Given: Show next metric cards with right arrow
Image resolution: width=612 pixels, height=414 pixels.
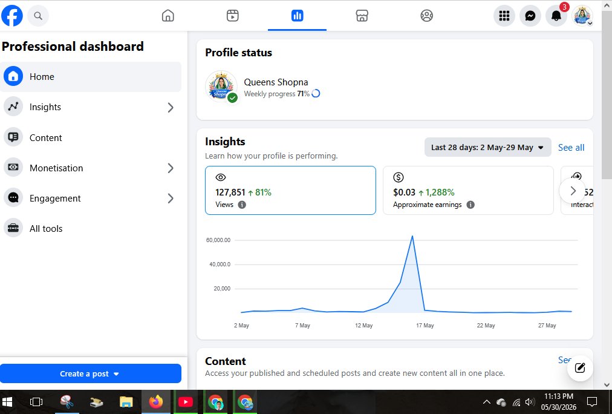Looking at the screenshot, I should [573, 191].
